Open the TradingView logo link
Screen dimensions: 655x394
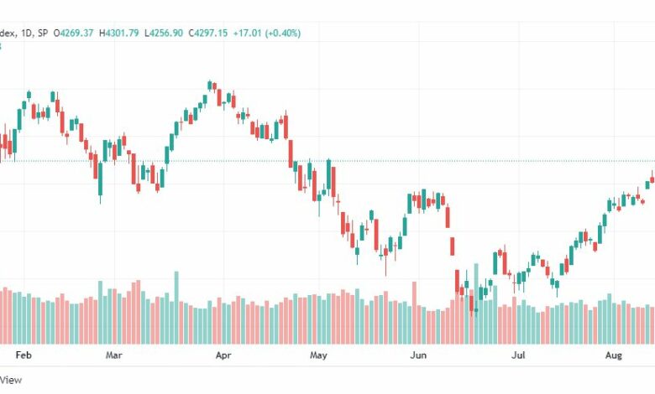click(10, 380)
